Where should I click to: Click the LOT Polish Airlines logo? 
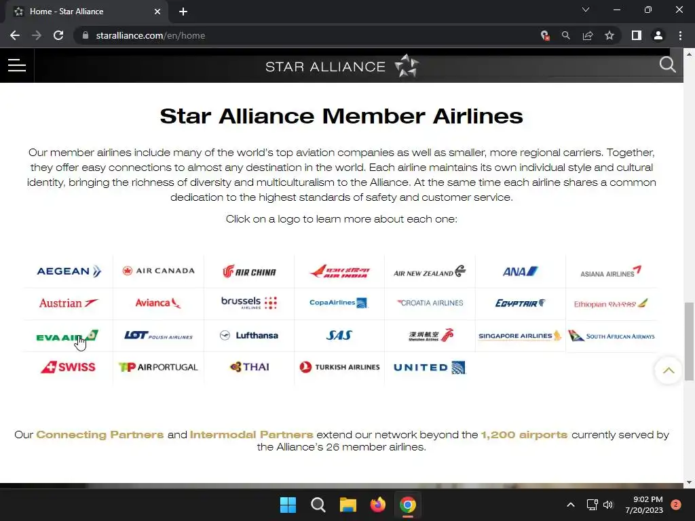click(x=158, y=336)
